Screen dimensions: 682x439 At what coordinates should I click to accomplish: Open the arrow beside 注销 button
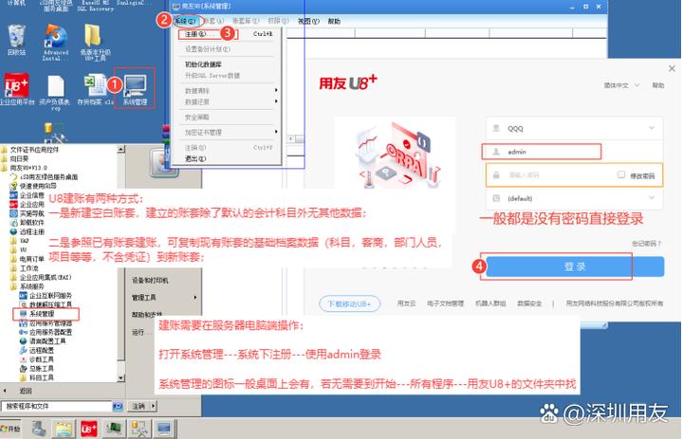pyautogui.click(x=153, y=406)
